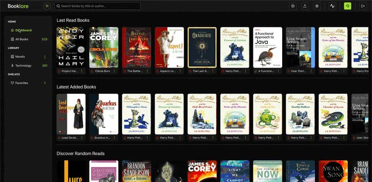The width and height of the screenshot is (372, 182).
Task: Open the three-dot menu for Quarkus in...
Action: pos(115,138)
